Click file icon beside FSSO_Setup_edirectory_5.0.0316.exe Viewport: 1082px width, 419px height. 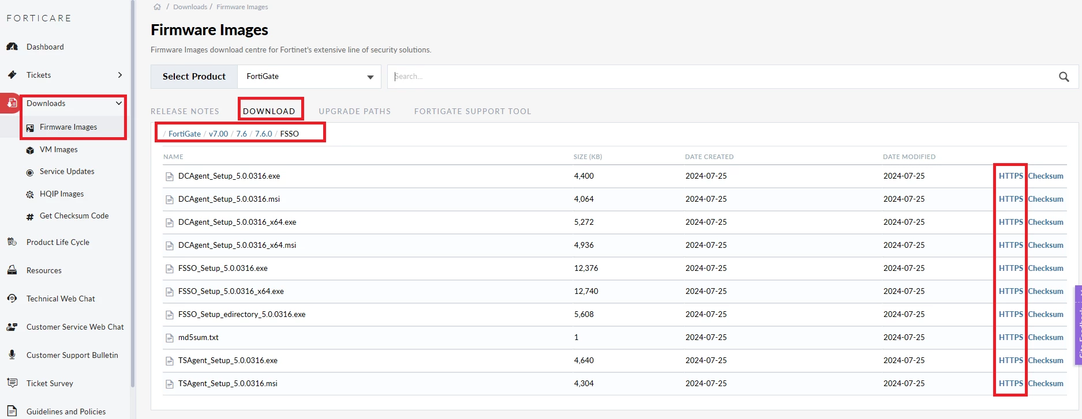tap(170, 315)
